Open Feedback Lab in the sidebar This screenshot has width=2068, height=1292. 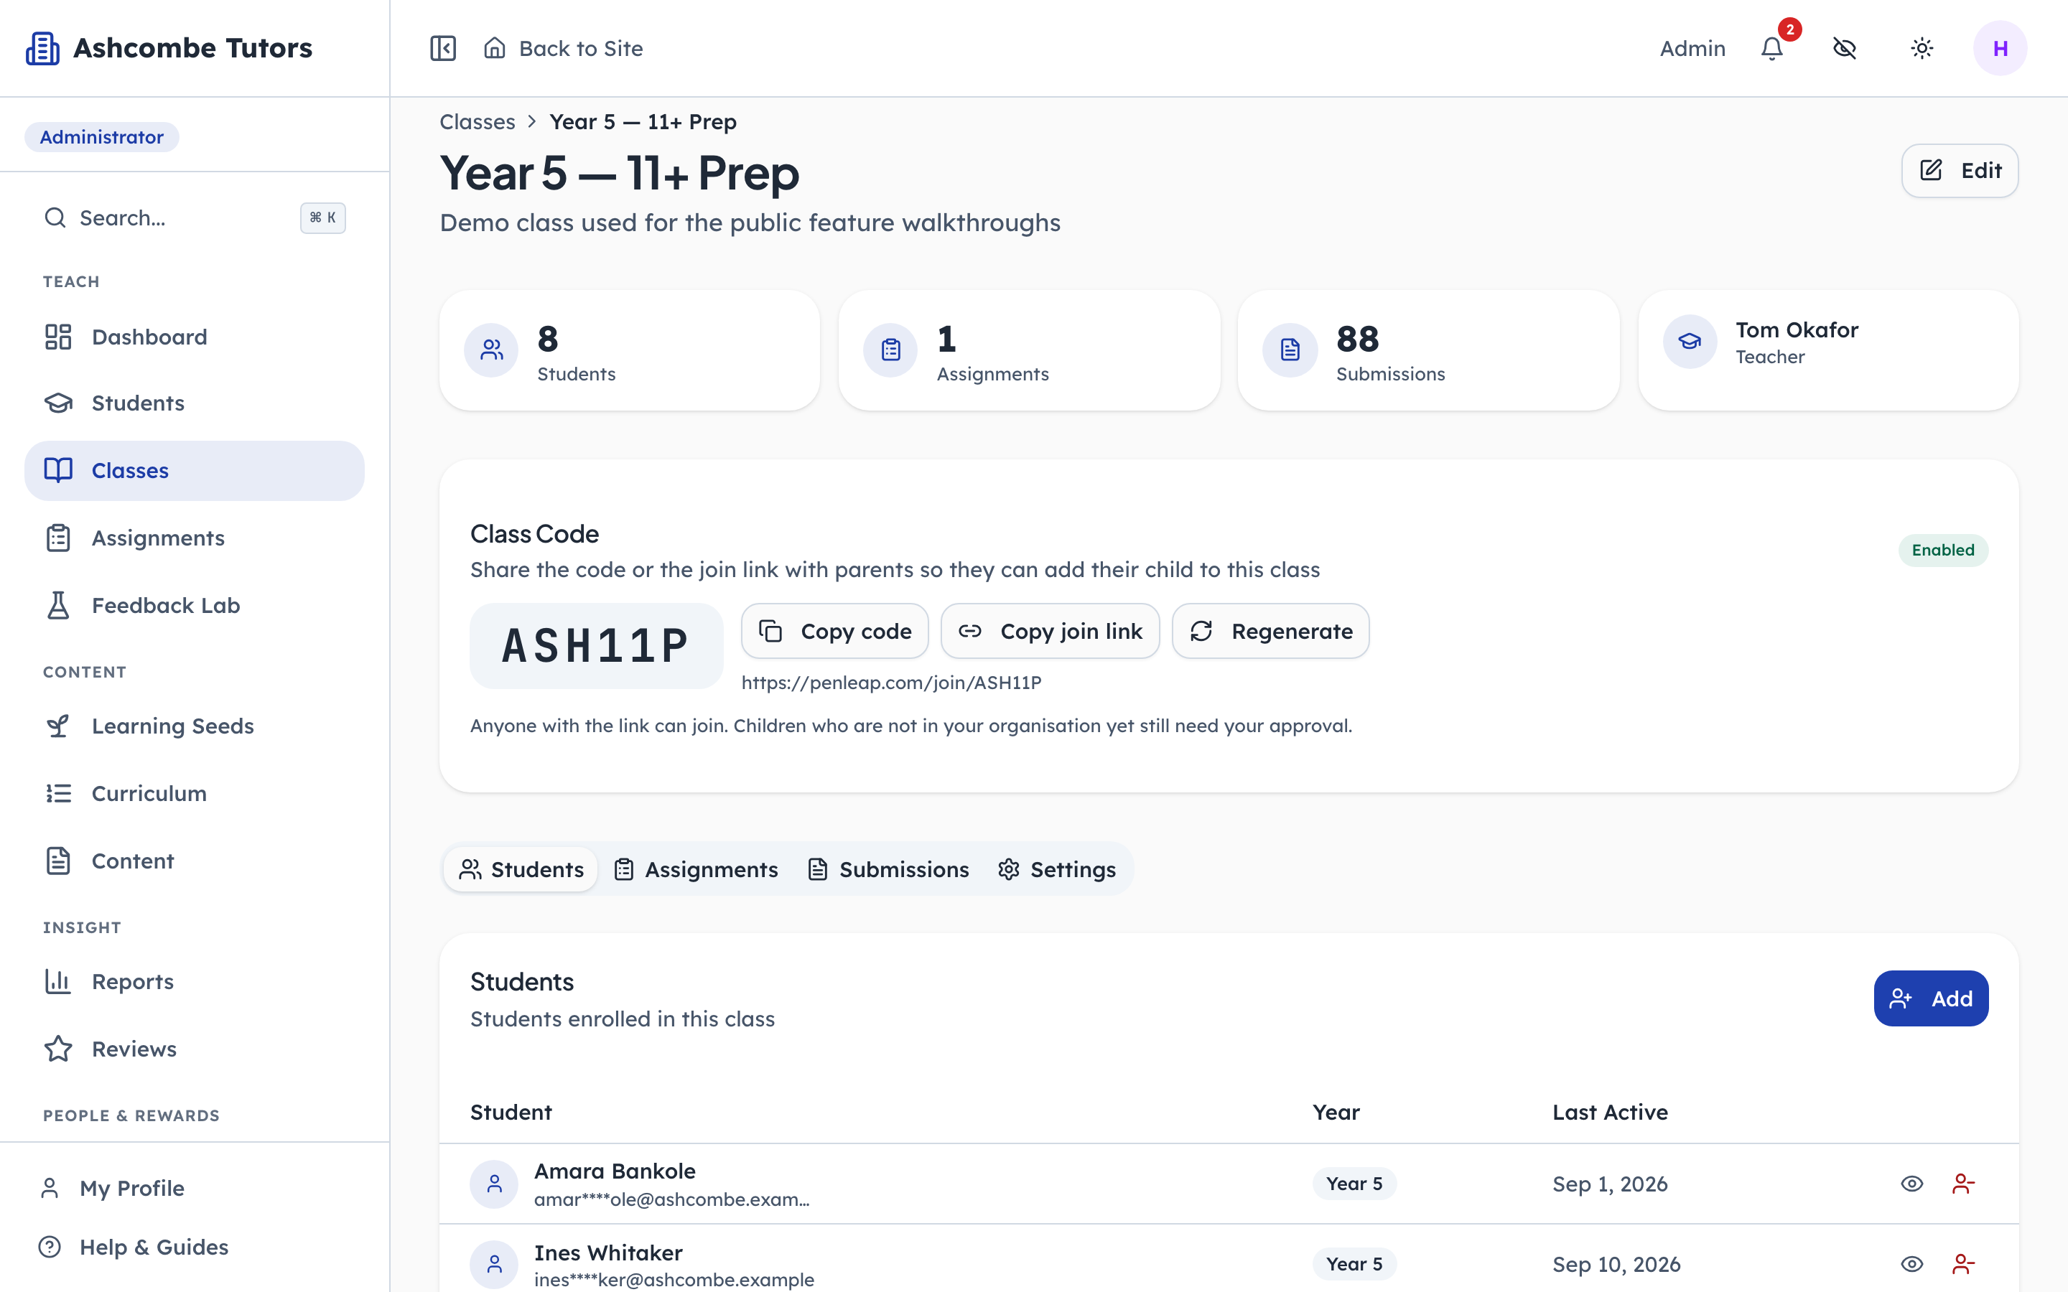[x=195, y=606]
